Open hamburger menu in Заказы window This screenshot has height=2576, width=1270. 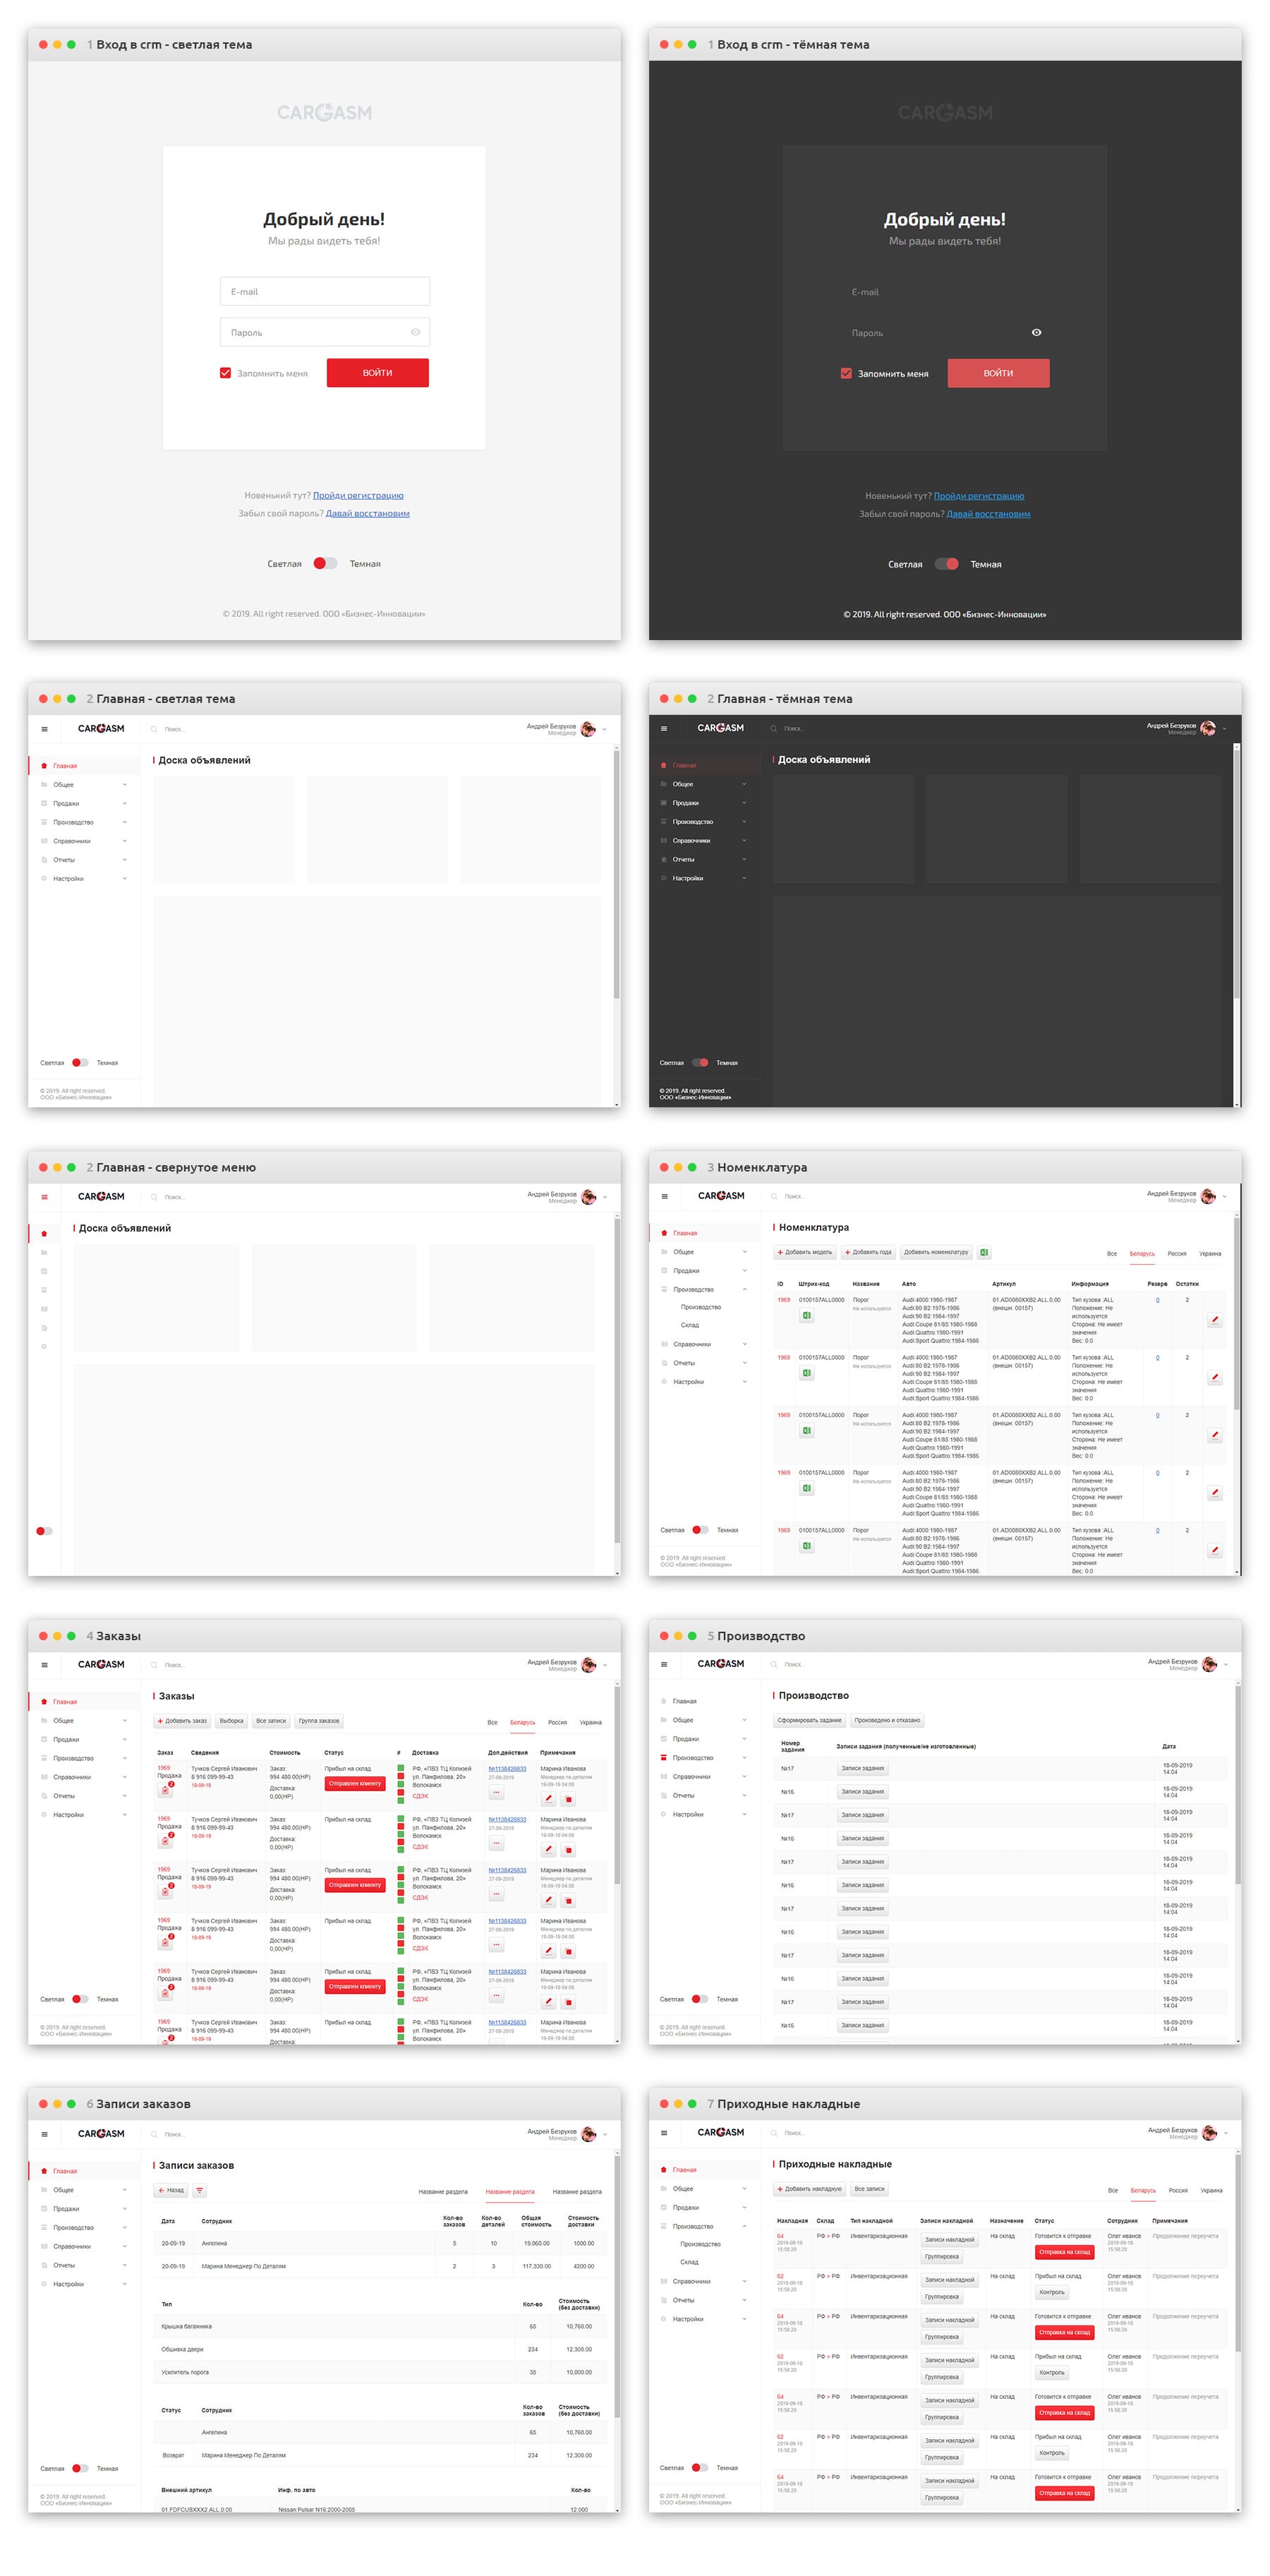pos(44,1664)
